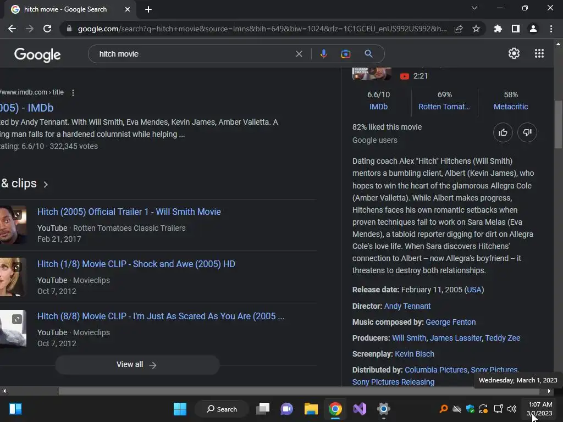Open File Explorer from the taskbar
The width and height of the screenshot is (563, 422).
pyautogui.click(x=311, y=409)
